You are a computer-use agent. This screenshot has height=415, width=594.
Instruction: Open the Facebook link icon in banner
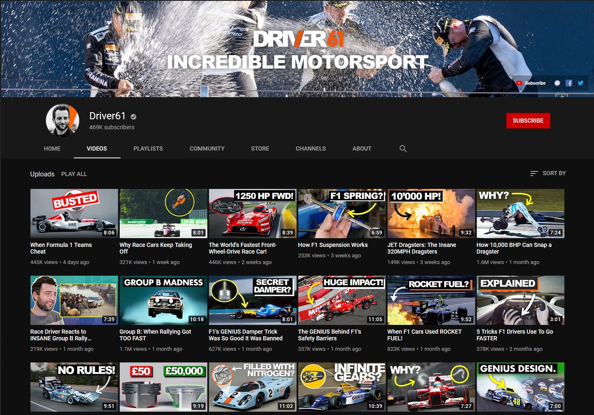tap(569, 83)
